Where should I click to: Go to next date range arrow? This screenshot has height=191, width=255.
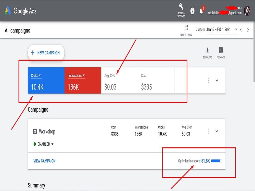[x=248, y=30]
